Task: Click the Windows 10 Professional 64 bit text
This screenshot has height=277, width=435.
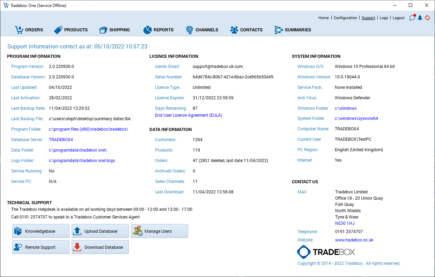Action: 365,67
